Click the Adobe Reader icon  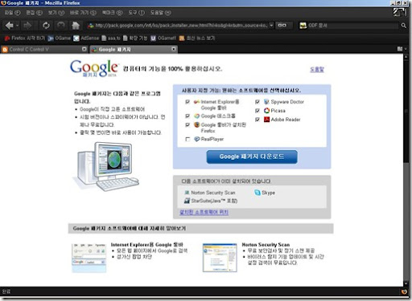[x=266, y=120]
